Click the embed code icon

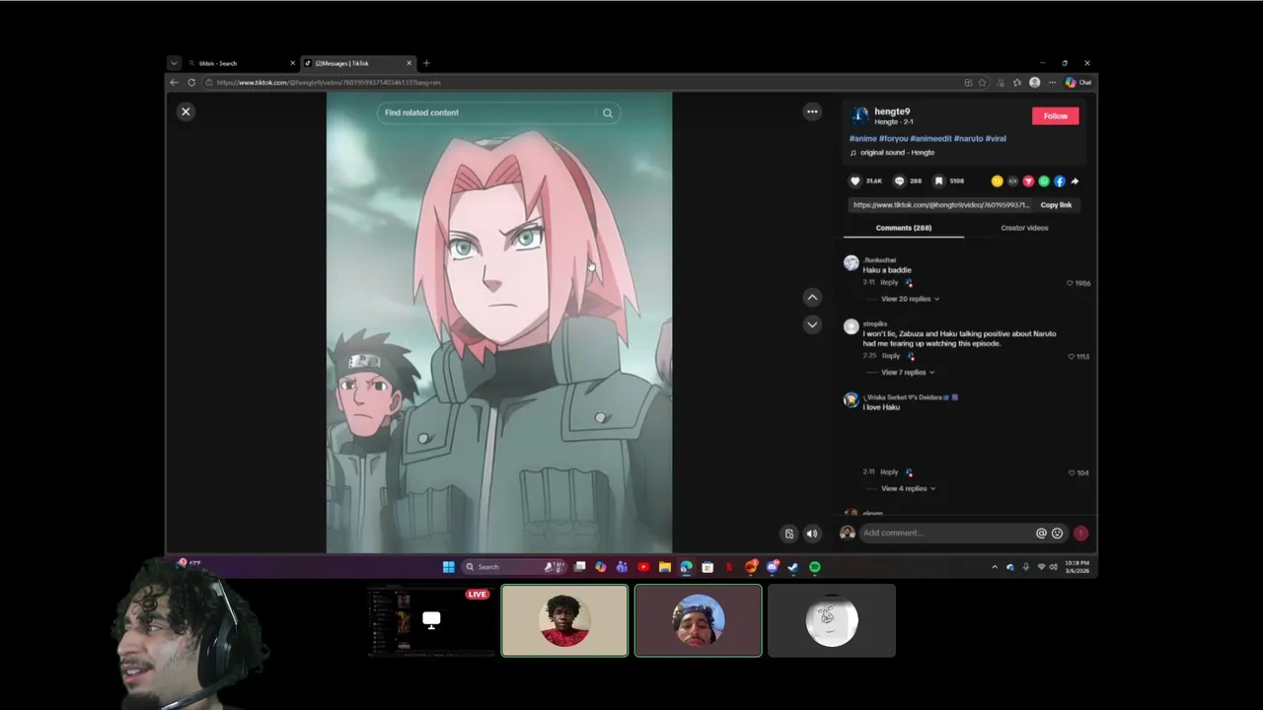click(1012, 181)
